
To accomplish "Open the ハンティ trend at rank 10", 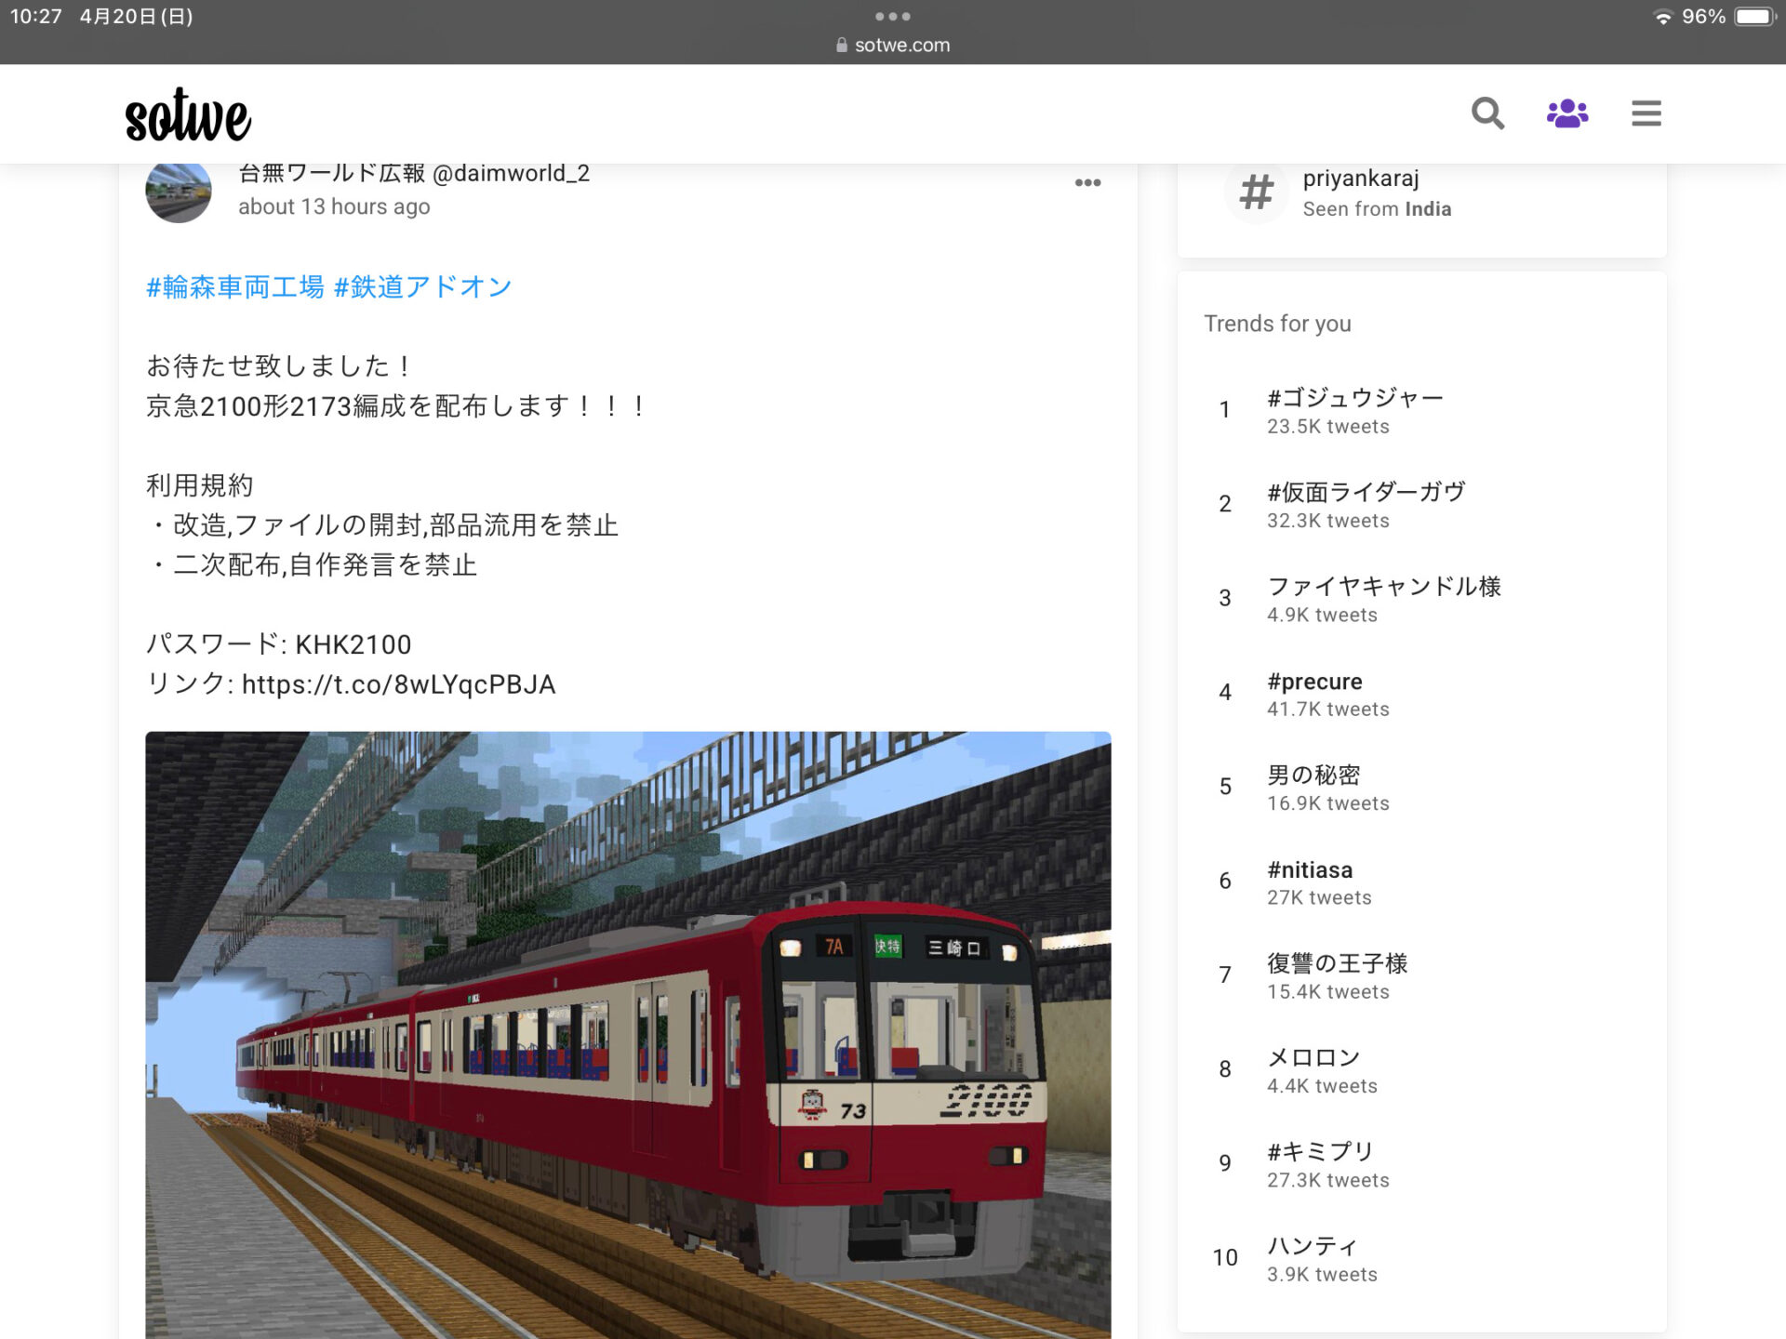I will coord(1312,1246).
